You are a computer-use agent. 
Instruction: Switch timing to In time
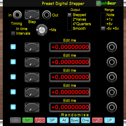pyautogui.click(x=22, y=29)
